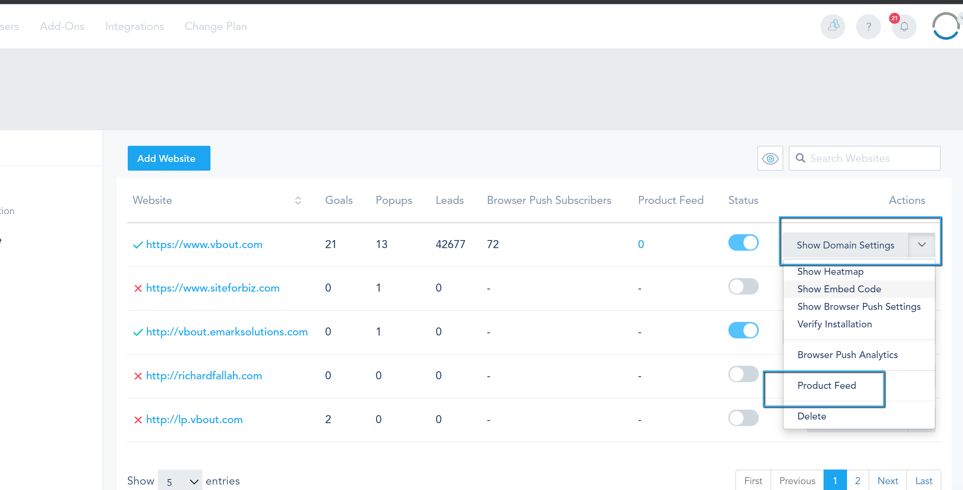Turn on status toggle for lp.vbout.com

coord(743,418)
